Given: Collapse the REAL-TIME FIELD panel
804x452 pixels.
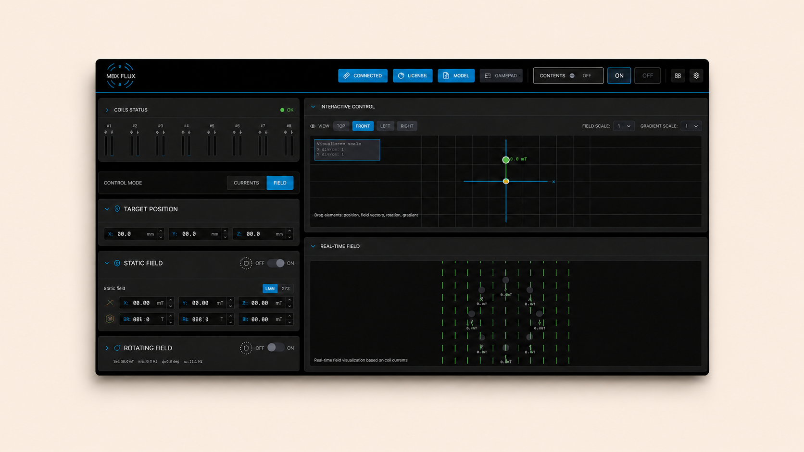Looking at the screenshot, I should tap(313, 246).
